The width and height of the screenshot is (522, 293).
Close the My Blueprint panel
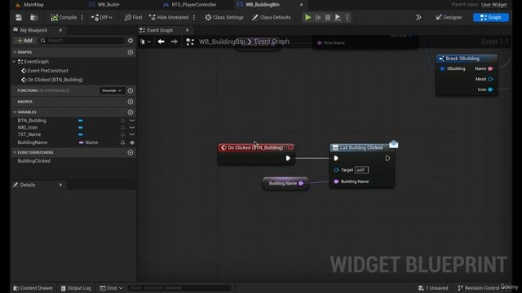(x=60, y=30)
